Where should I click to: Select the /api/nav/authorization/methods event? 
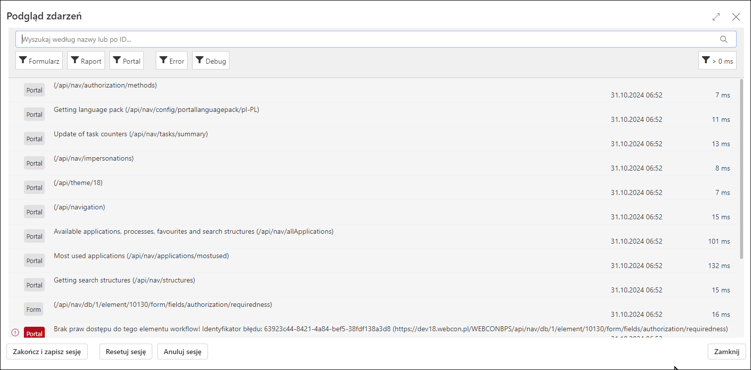tap(373, 90)
